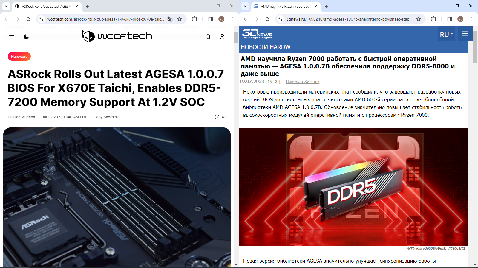The height and width of the screenshot is (268, 478).
Task: Open a new tab in left window
Action: (x=88, y=6)
